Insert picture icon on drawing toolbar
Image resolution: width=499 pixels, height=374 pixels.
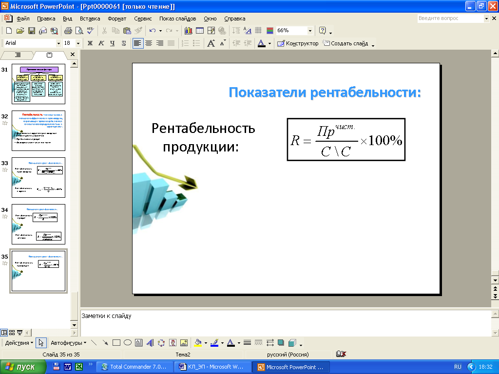tap(184, 343)
